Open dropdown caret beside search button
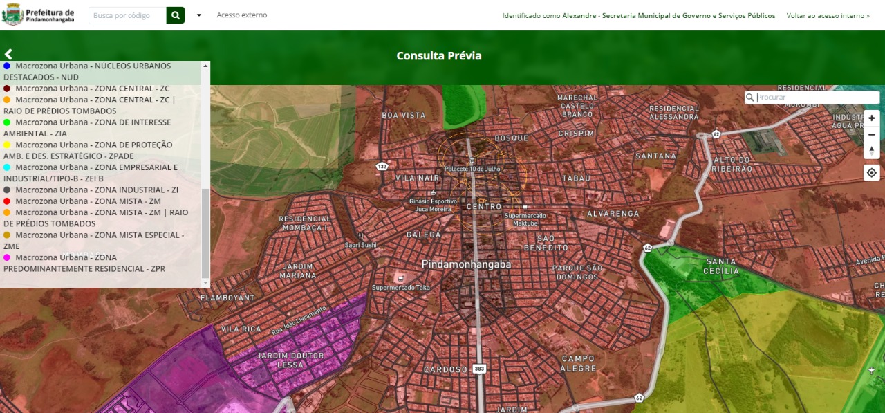The width and height of the screenshot is (885, 413). 199,15
